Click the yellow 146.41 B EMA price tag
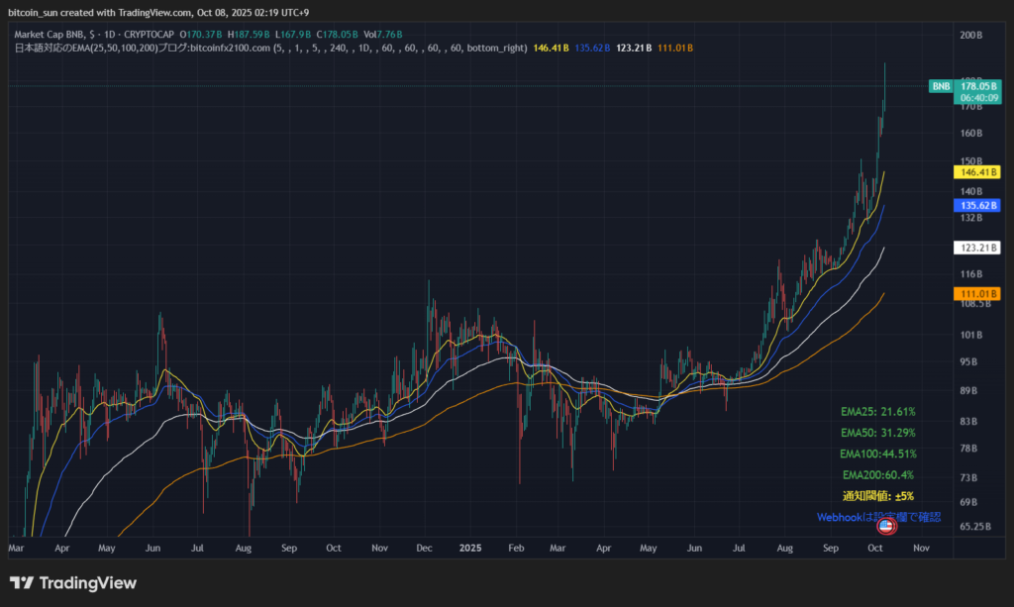This screenshot has height=607, width=1014. pos(976,171)
